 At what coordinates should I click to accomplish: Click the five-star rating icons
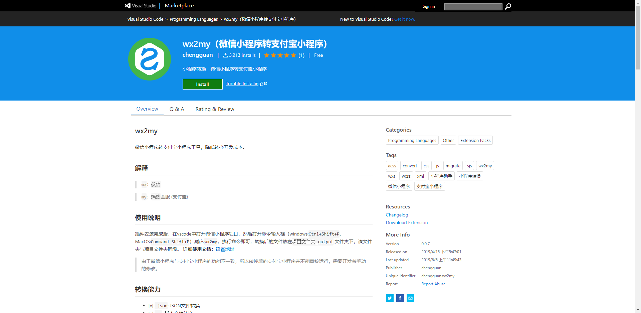tap(280, 55)
